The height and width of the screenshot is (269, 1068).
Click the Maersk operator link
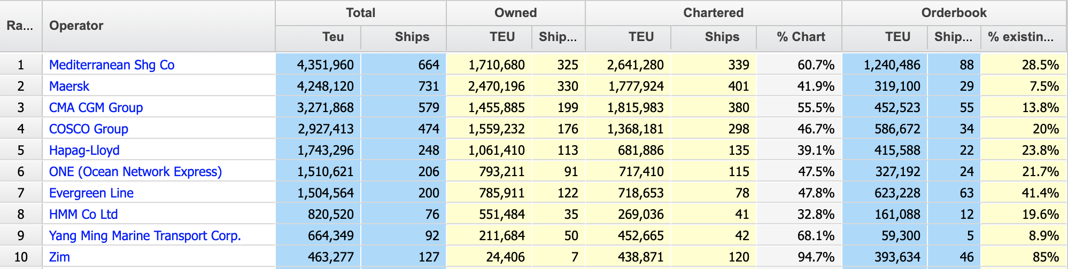69,86
